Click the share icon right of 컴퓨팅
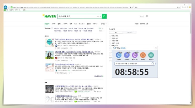This screenshot has height=108, width=195. click(147, 24)
